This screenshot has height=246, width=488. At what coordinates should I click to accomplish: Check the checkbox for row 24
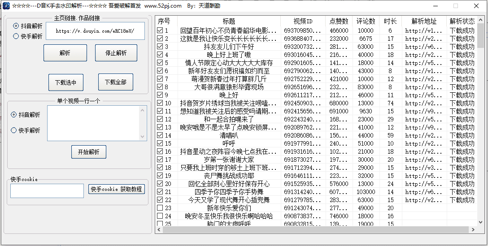click(x=160, y=216)
